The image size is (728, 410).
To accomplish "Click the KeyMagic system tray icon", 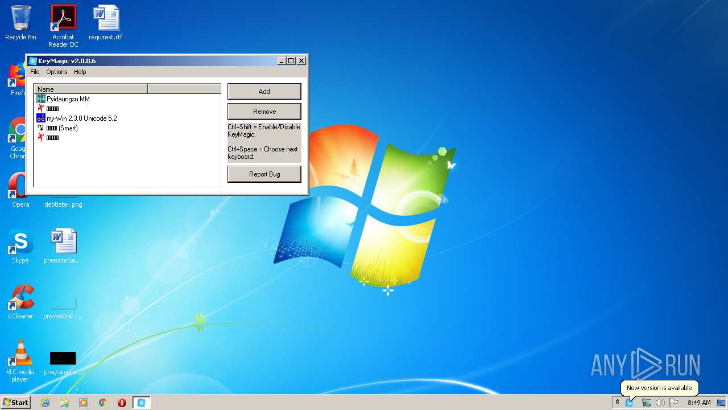I will (x=630, y=403).
